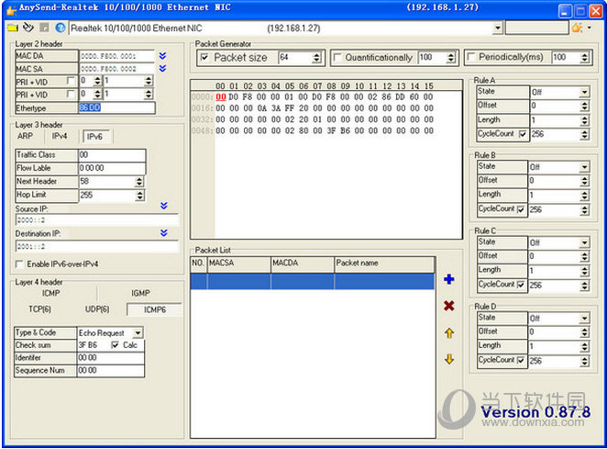Open Rule D State dropdown

584,319
